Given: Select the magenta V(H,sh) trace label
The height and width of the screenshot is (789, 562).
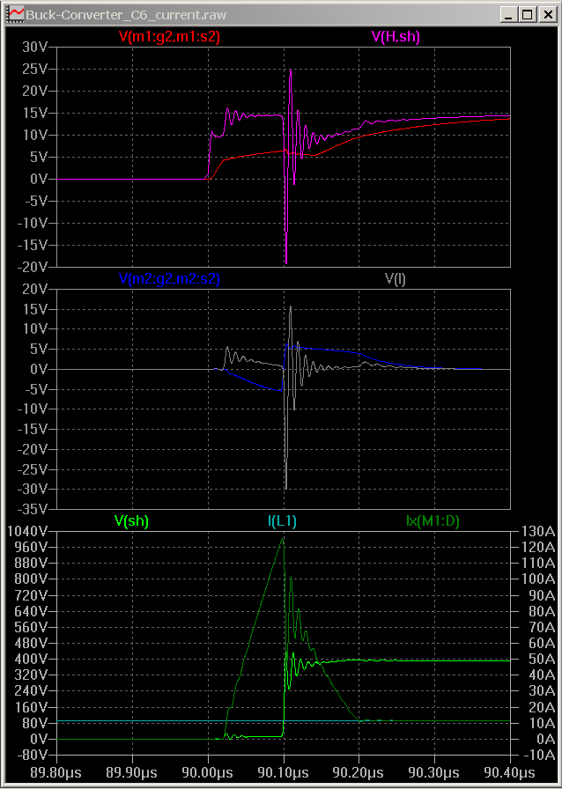Looking at the screenshot, I should (396, 37).
